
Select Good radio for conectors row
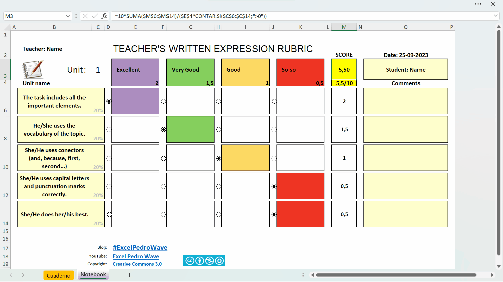[x=219, y=158]
